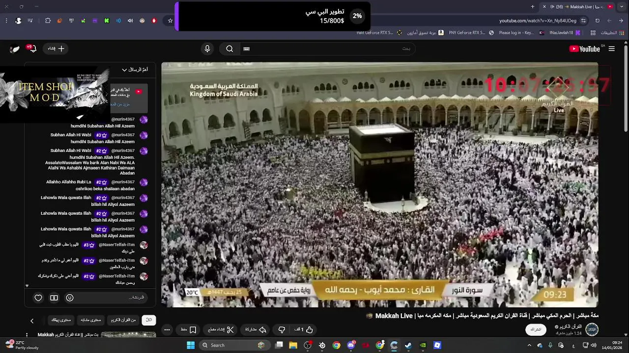The image size is (629, 353).
Task: Dislike the Makkah Live video
Action: pos(282,329)
